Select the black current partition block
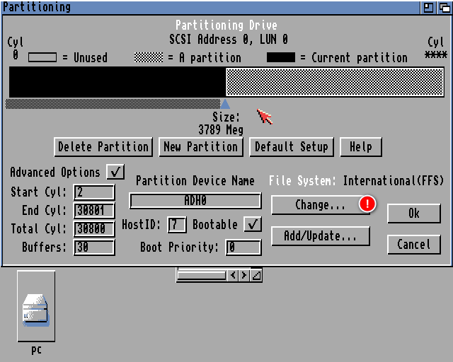 (117, 82)
